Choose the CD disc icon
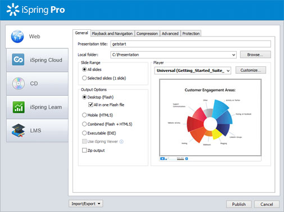The image size is (284, 212). click(19, 83)
